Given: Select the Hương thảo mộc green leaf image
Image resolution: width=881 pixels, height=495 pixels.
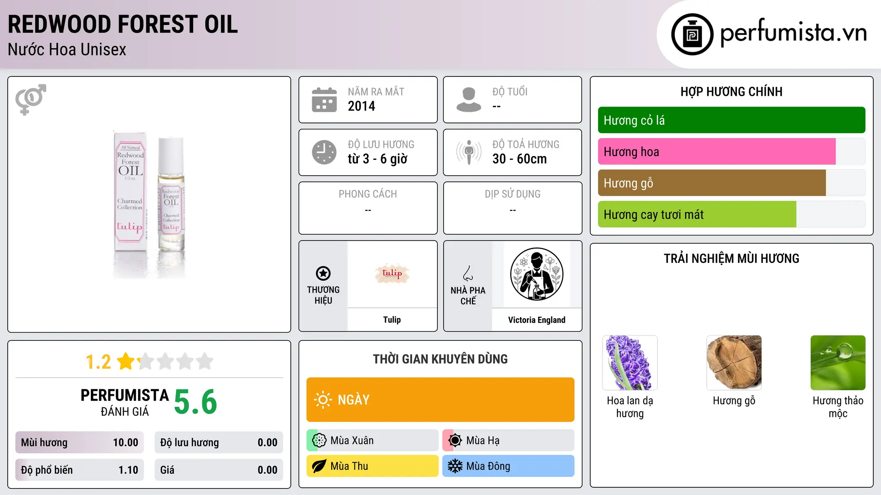Looking at the screenshot, I should point(838,363).
